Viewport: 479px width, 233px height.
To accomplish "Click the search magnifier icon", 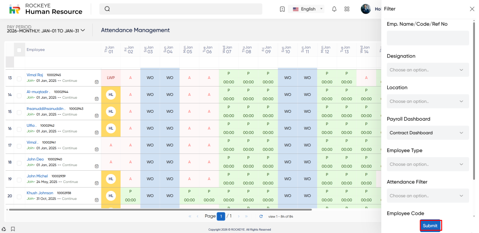I will pos(107,9).
